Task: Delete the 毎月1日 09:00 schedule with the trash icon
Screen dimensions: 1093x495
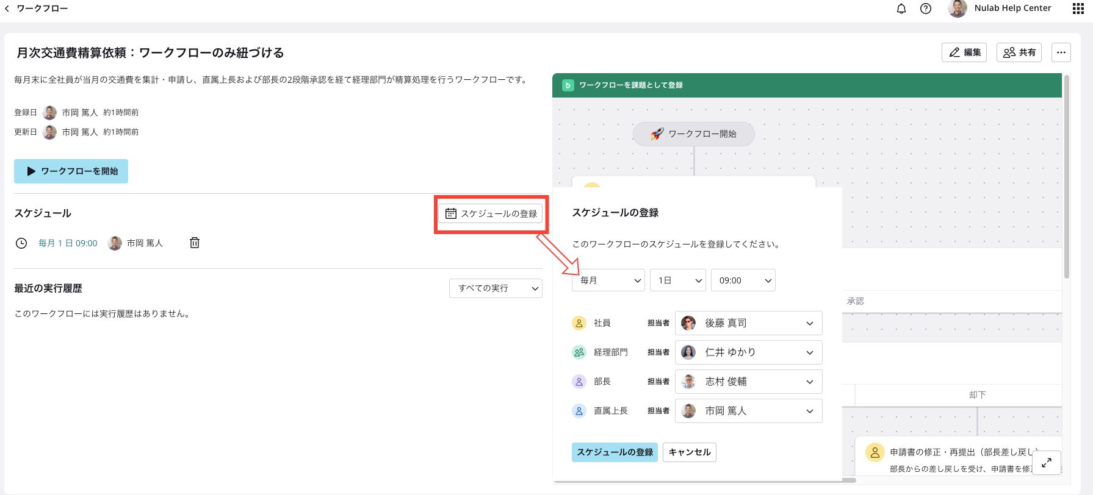Action: click(195, 243)
